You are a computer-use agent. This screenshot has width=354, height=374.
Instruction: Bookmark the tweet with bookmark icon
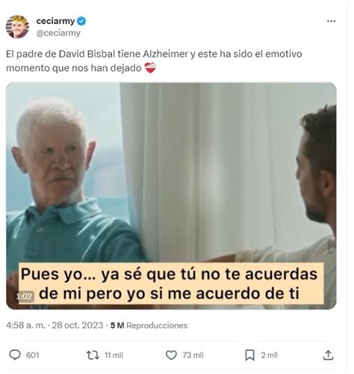pyautogui.click(x=249, y=355)
